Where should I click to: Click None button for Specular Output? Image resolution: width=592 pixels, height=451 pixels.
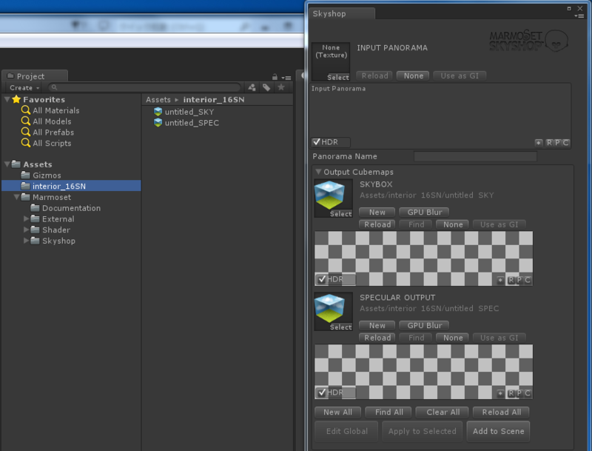[x=452, y=338]
